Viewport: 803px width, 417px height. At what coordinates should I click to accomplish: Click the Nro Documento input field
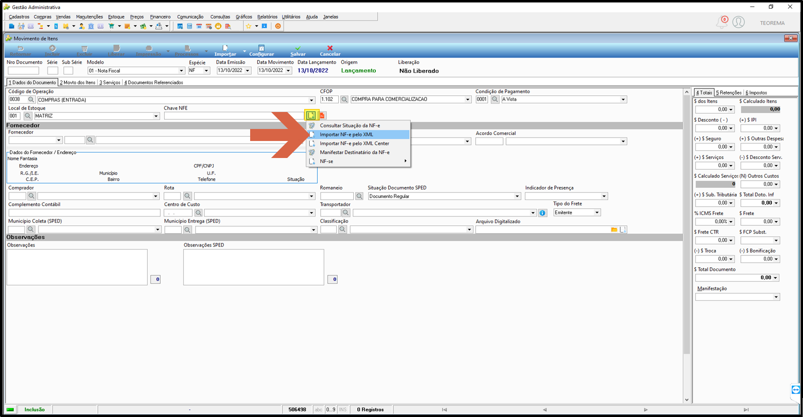[24, 71]
